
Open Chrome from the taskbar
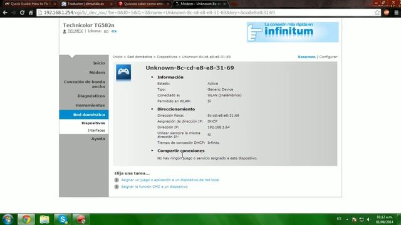[26, 219]
